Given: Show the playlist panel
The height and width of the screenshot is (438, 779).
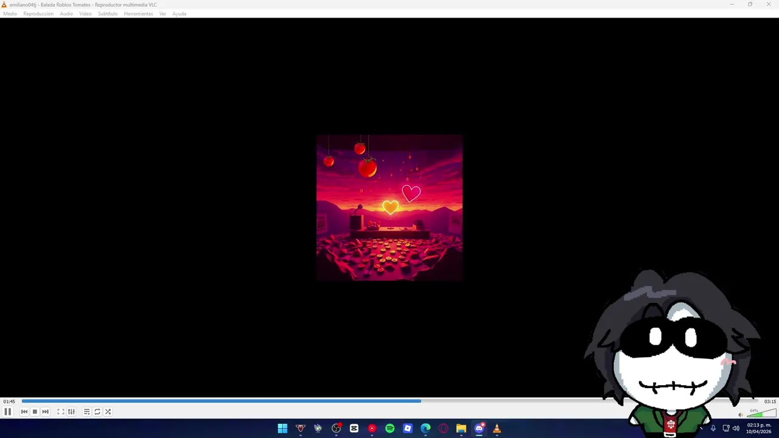Looking at the screenshot, I should (86, 412).
